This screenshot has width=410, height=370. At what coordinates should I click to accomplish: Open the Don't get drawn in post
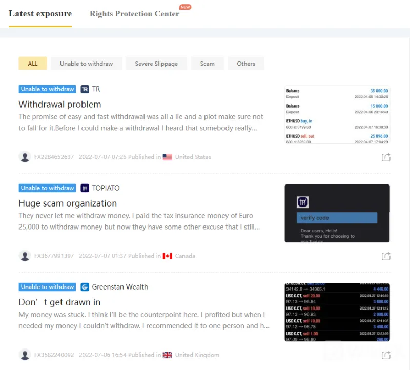point(59,302)
